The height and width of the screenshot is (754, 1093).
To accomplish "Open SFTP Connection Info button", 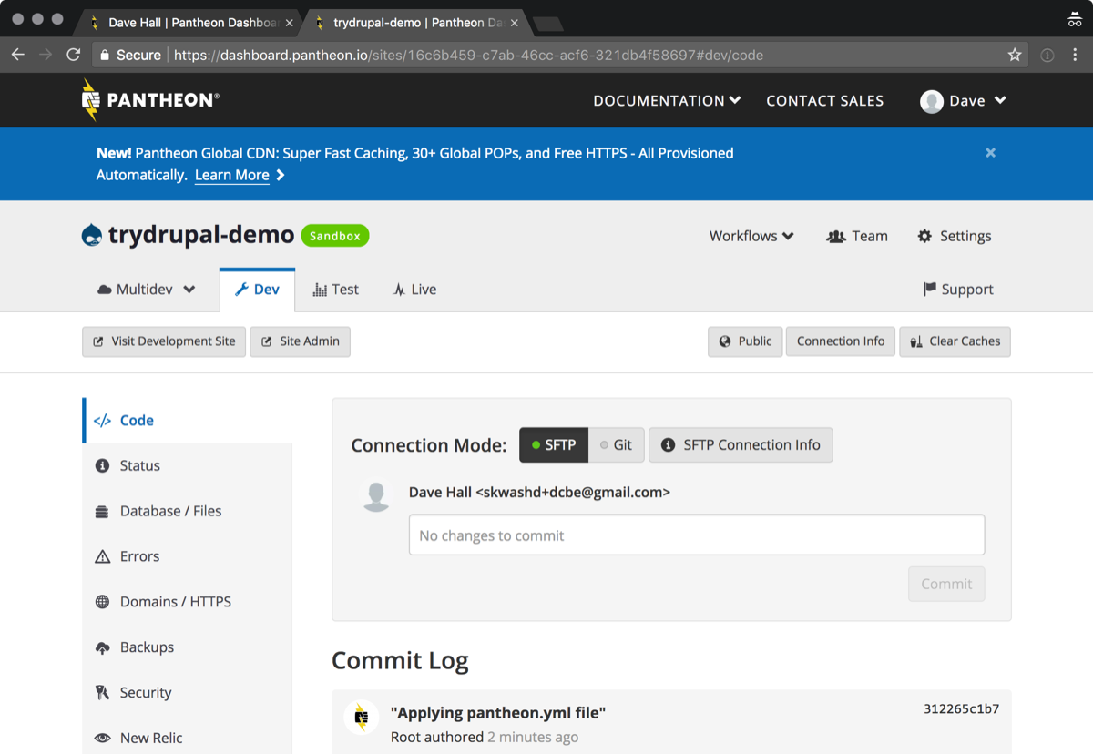I will click(x=741, y=445).
